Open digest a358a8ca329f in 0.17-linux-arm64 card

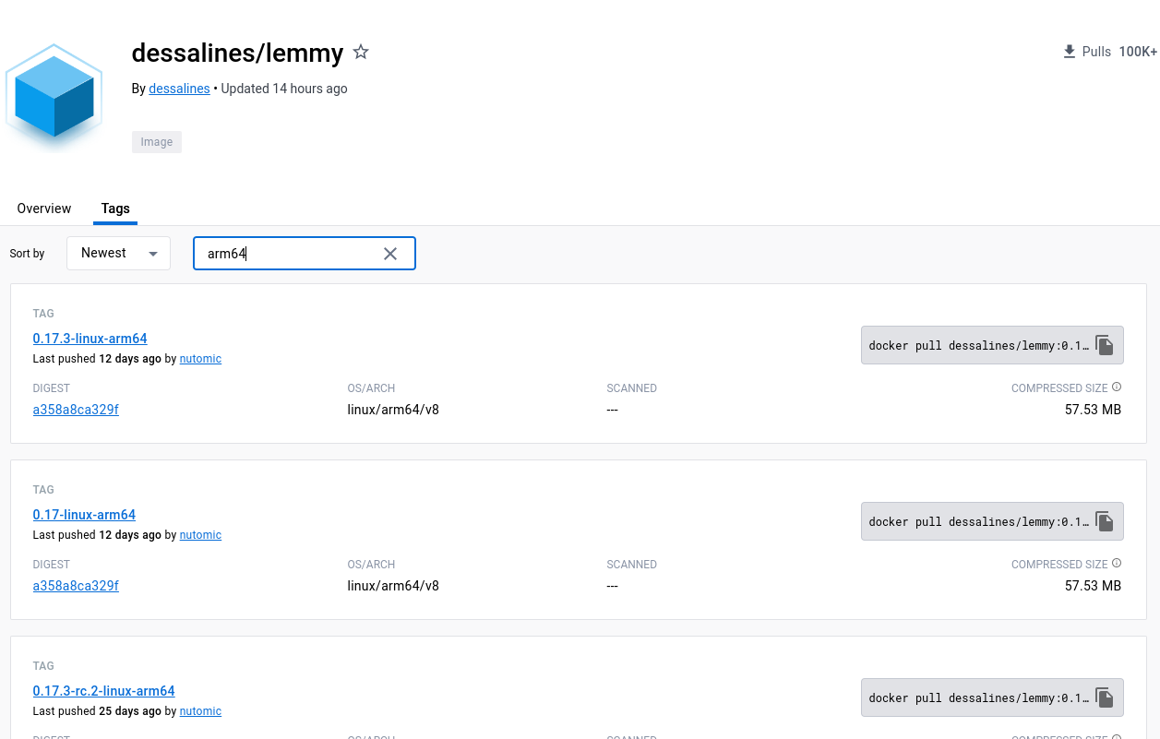point(76,586)
